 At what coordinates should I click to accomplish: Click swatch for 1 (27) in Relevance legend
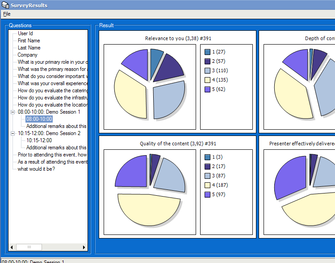pyautogui.click(x=207, y=52)
